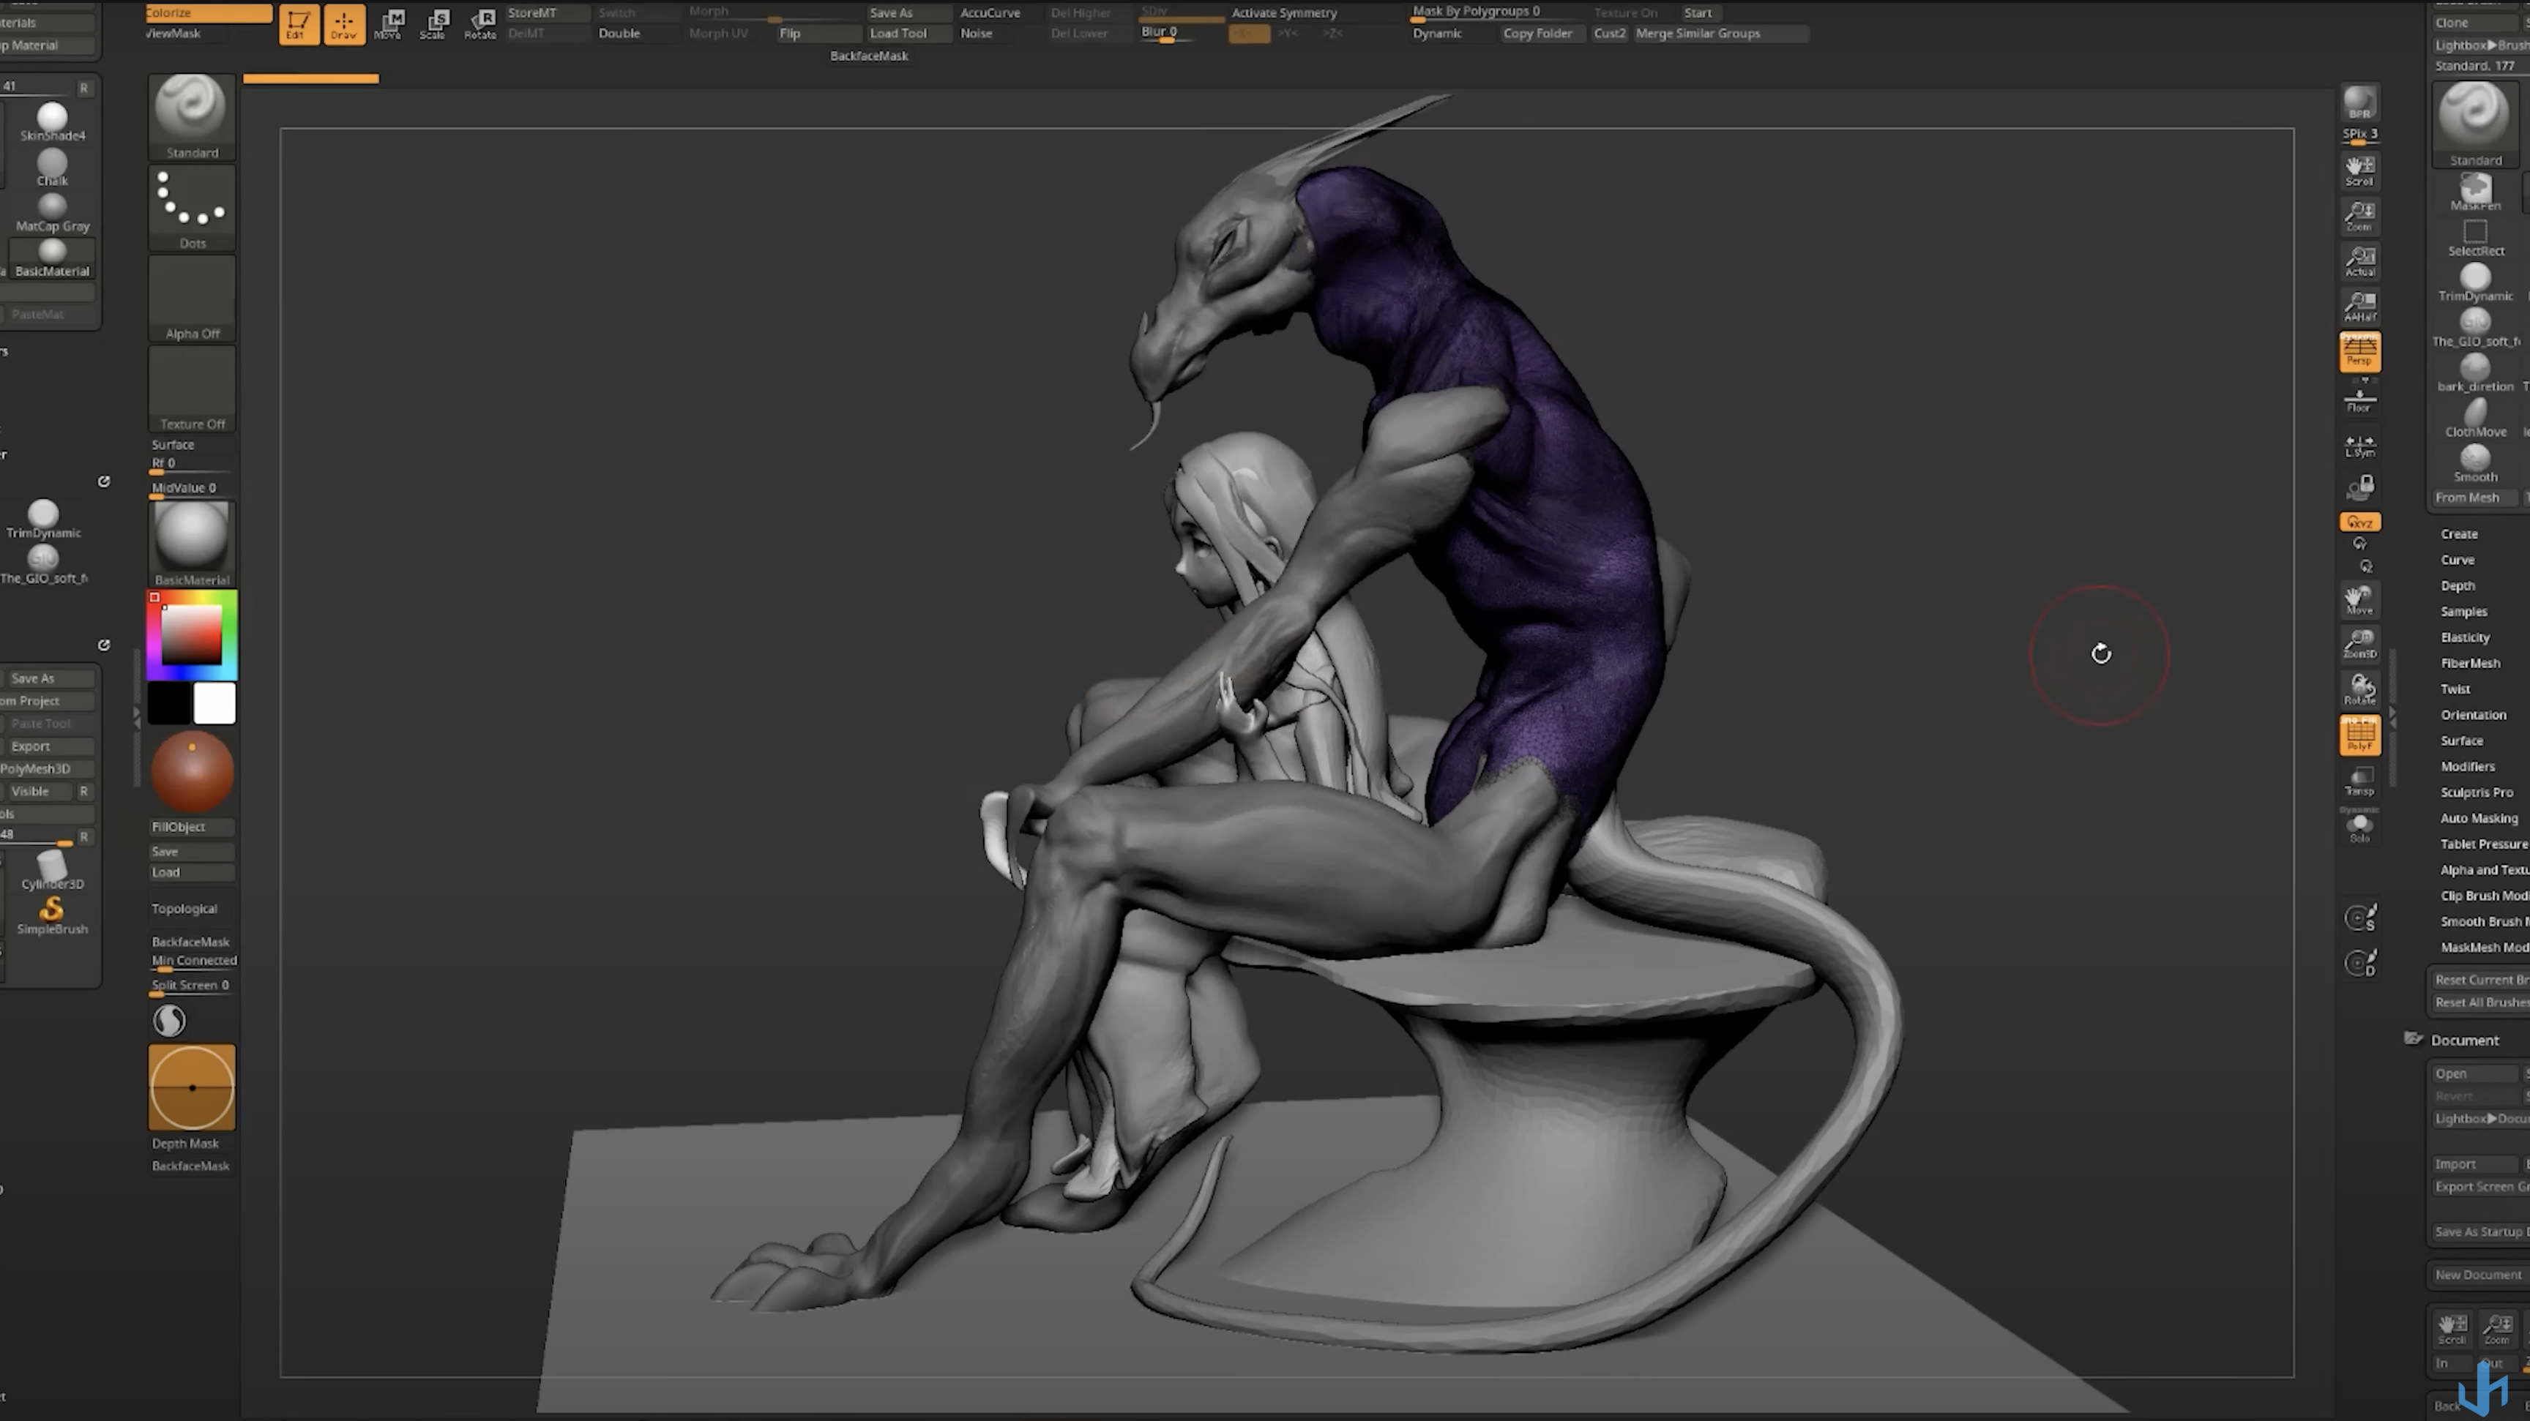Toggle Persp perspective view button
This screenshot has height=1421, width=2530.
coord(2359,351)
